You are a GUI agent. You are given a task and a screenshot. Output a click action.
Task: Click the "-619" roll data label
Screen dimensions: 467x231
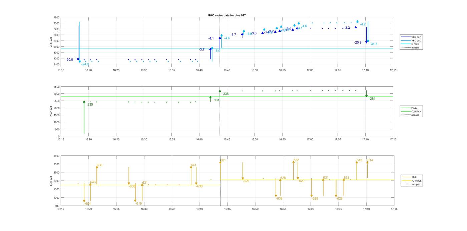pos(139,204)
